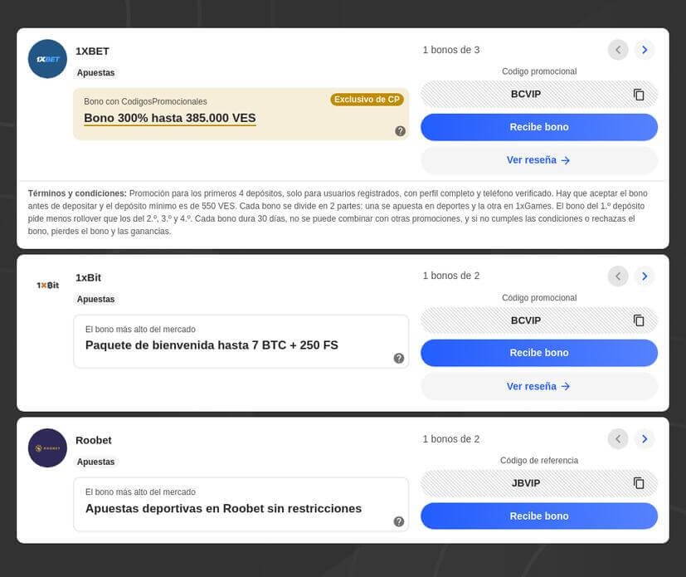Show previous 1xBit bonus
Screen dimensions: 686x577
pyautogui.click(x=618, y=276)
